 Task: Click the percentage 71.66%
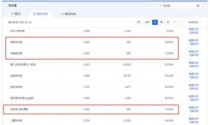(x=169, y=53)
